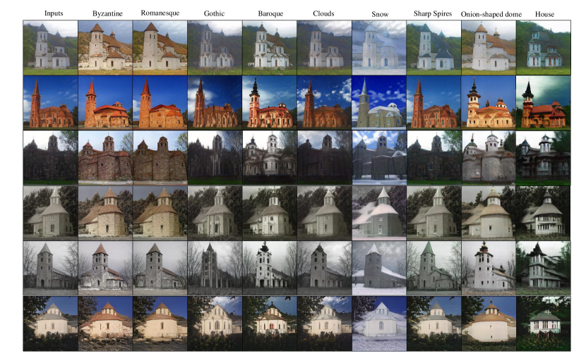Select the dark stone church Byzantine thumbnail

click(104, 156)
